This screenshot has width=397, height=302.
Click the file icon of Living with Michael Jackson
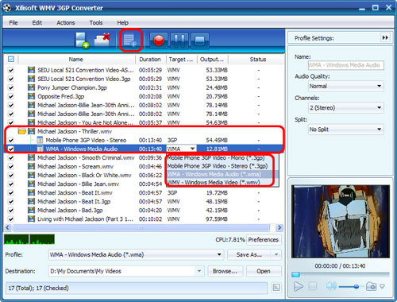(x=31, y=219)
